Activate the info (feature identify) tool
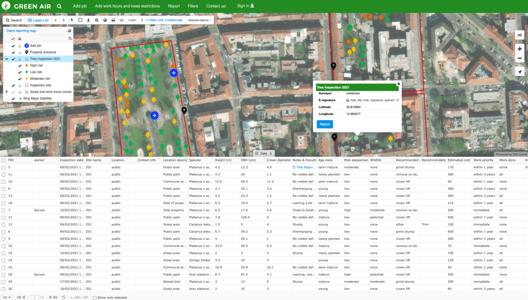 click(63, 20)
